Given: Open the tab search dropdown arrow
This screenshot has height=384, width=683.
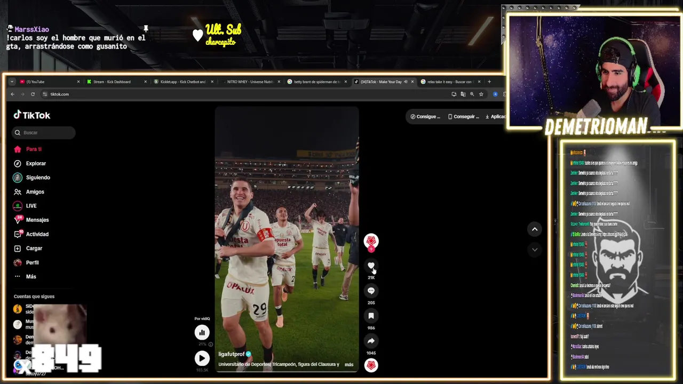Looking at the screenshot, I should click(x=12, y=82).
